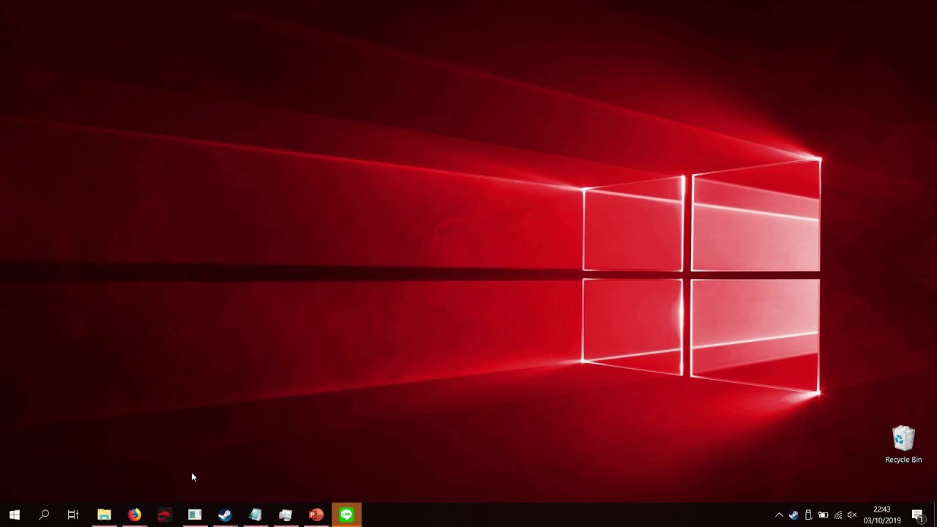The image size is (937, 527).
Task: Launch Firefox from the taskbar
Action: [135, 515]
